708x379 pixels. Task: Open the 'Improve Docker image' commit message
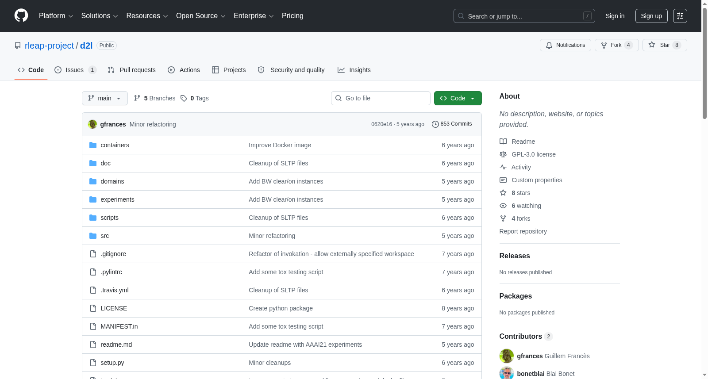click(x=280, y=145)
